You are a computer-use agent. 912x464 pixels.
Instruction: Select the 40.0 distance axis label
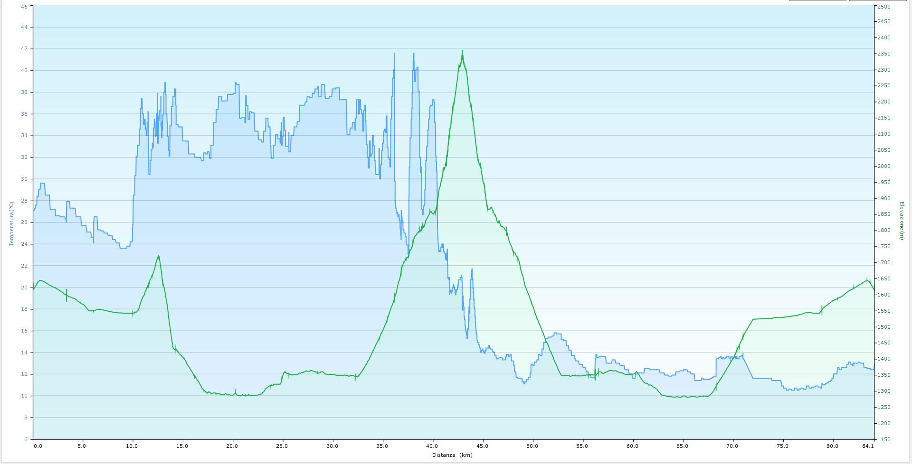[432, 446]
